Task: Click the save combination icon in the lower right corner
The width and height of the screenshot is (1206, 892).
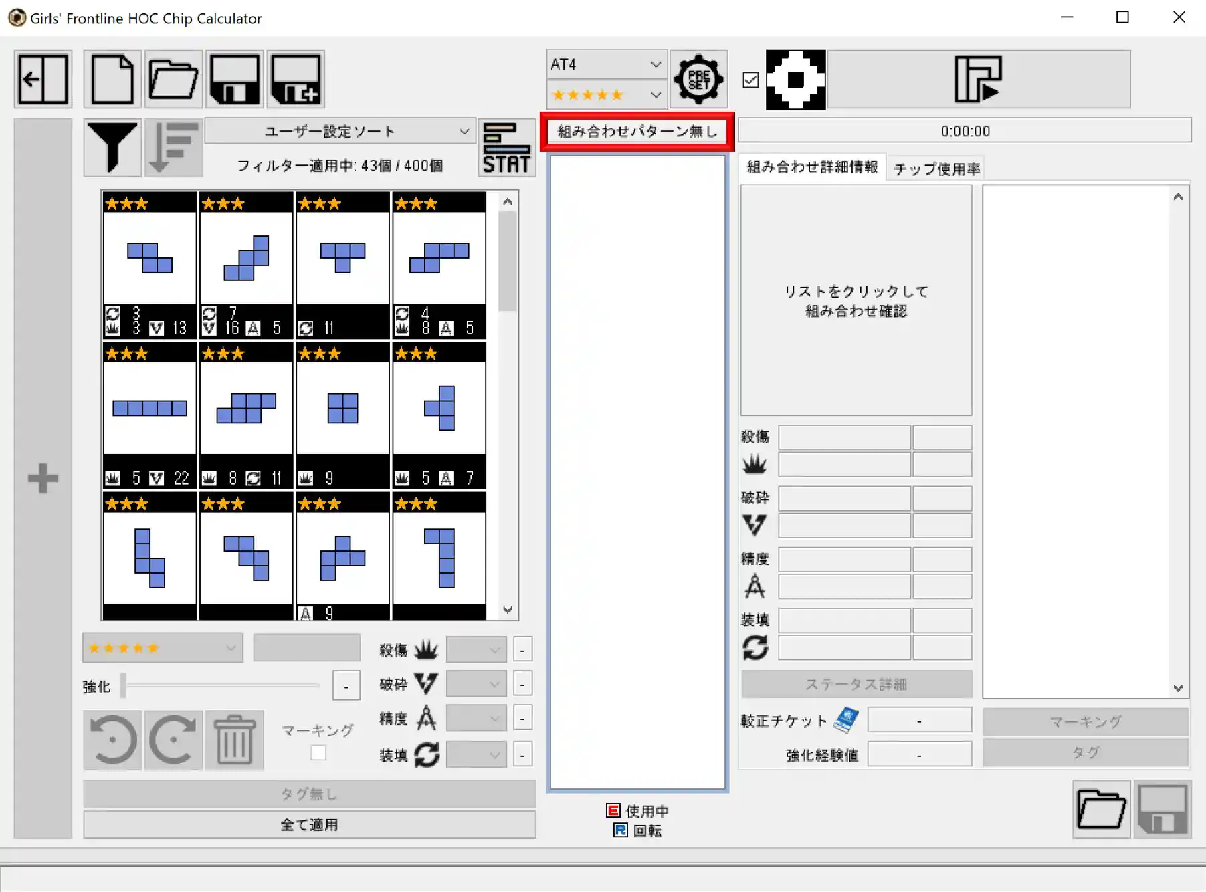Action: click(1163, 809)
